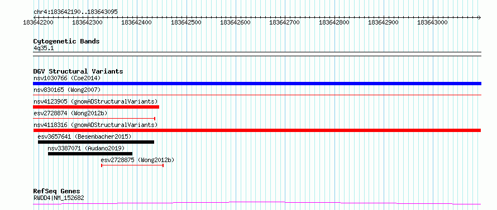Image resolution: width=497 pixels, height=210 pixels.
Task: Click ruler position 183642900
Action: coord(384,22)
